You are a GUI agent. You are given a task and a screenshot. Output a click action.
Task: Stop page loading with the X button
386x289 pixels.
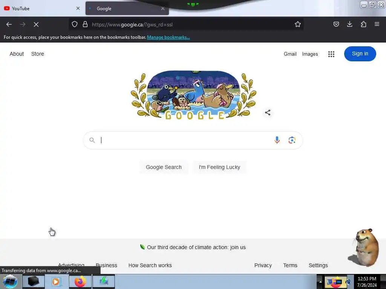36,24
